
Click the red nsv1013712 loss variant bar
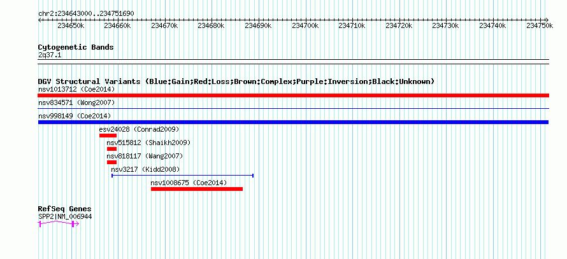pyautogui.click(x=293, y=95)
